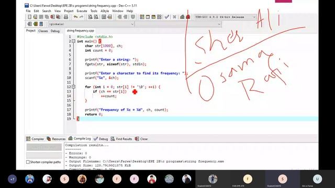This screenshot has width=335, height=188.
Task: Click the 'return 0;' line
Action: click(94, 114)
